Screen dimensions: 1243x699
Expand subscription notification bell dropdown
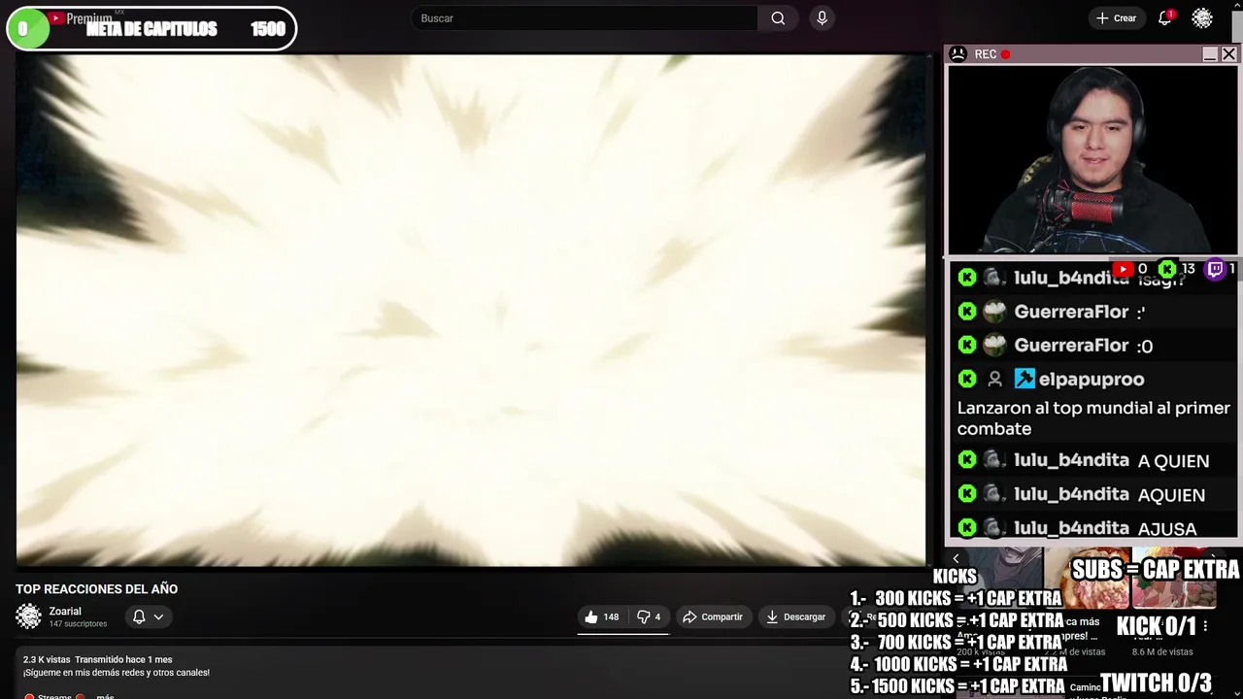(148, 616)
